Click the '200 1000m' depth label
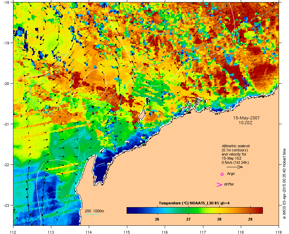Image resolution: width=289 pixels, height=234 pixels. [x=94, y=211]
